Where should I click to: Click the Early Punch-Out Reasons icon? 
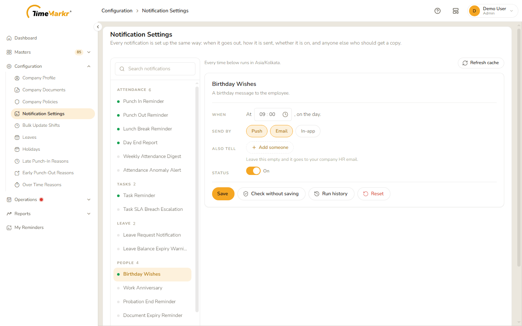click(17, 173)
